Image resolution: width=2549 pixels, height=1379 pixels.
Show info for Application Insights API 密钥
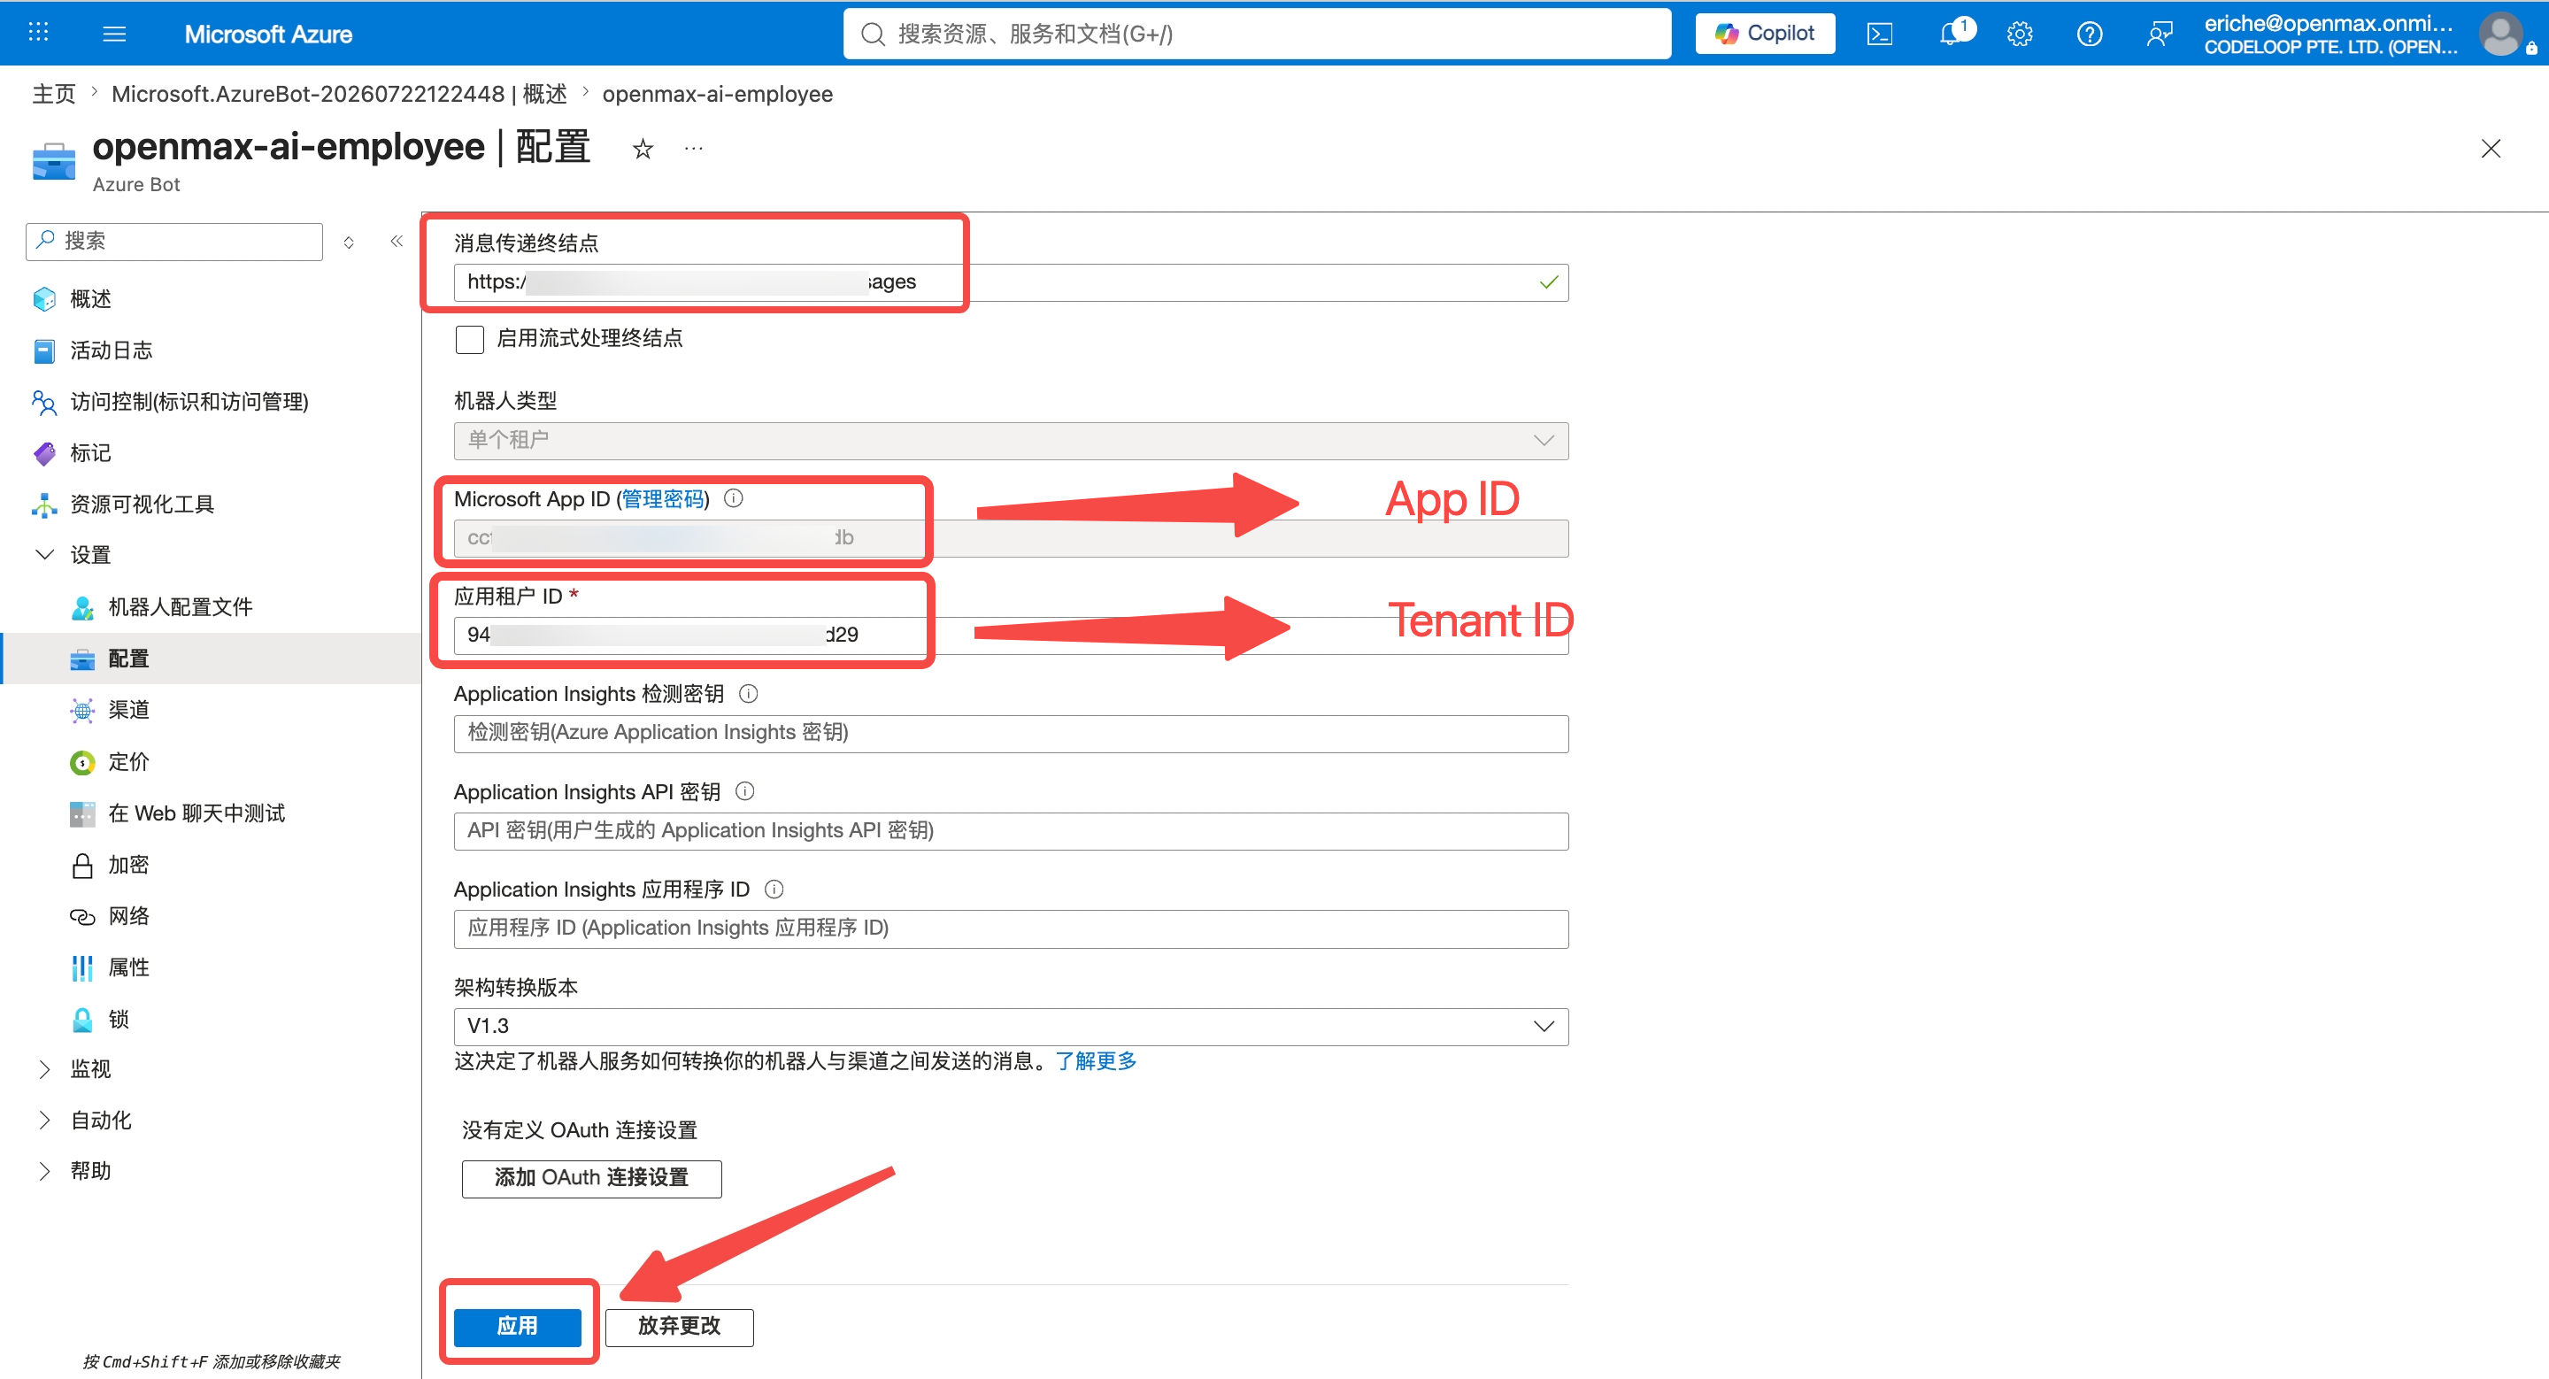point(745,791)
